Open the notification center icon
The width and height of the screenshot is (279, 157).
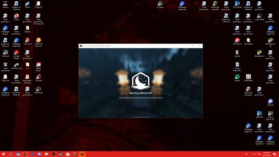[x=275, y=154]
